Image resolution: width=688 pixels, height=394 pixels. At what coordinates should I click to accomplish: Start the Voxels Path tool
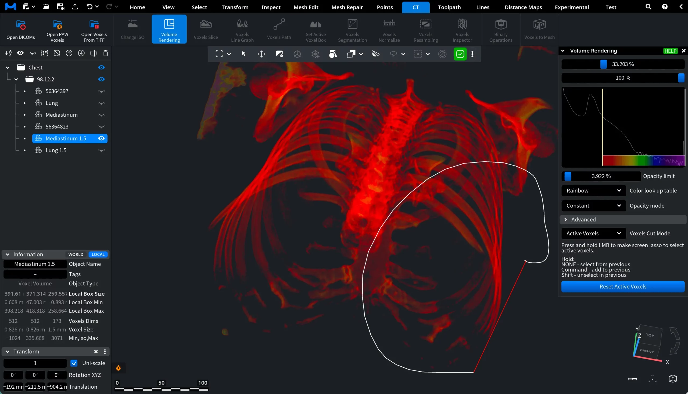click(x=279, y=29)
